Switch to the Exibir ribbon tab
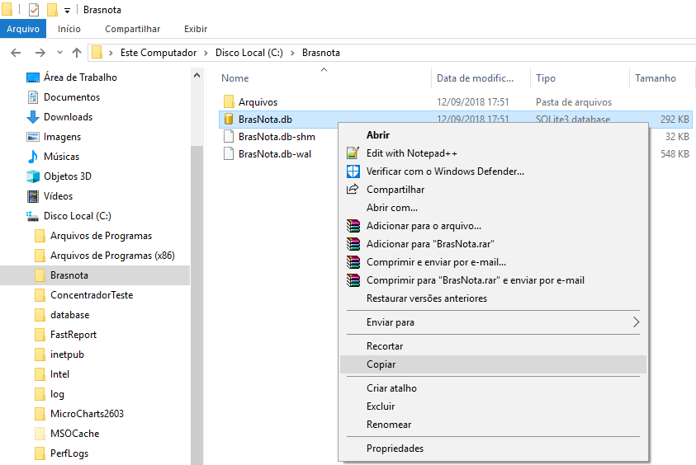Image resolution: width=696 pixels, height=465 pixels. click(x=196, y=29)
